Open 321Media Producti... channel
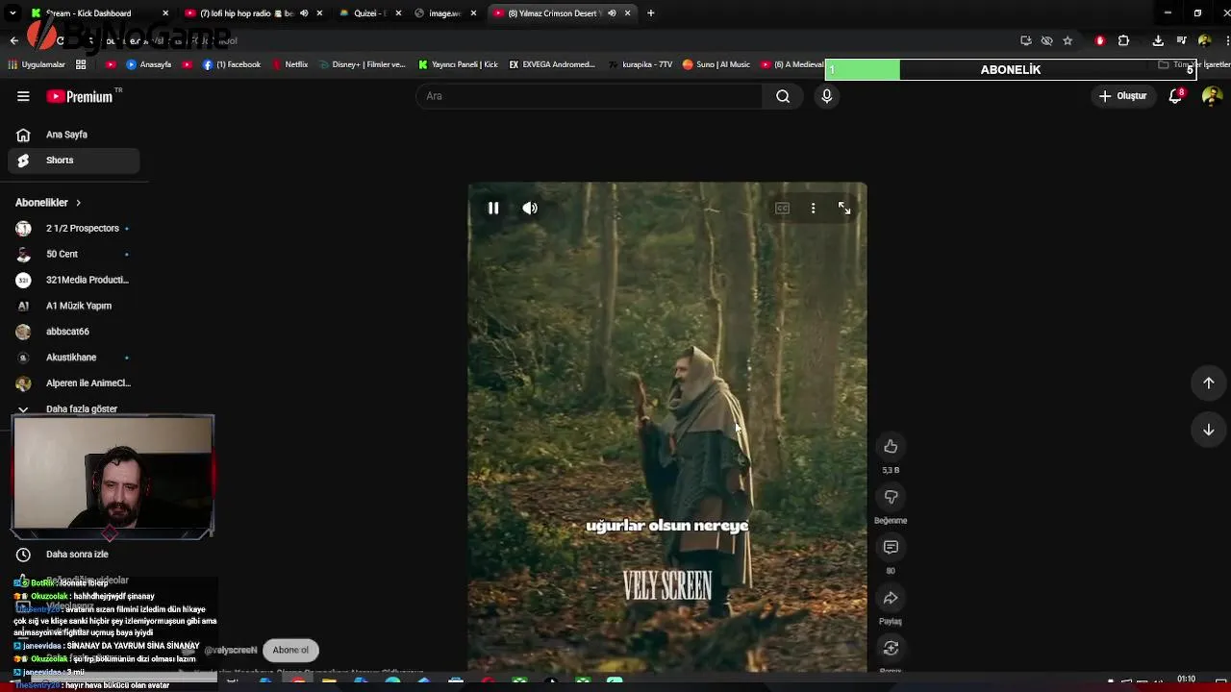 pyautogui.click(x=73, y=280)
